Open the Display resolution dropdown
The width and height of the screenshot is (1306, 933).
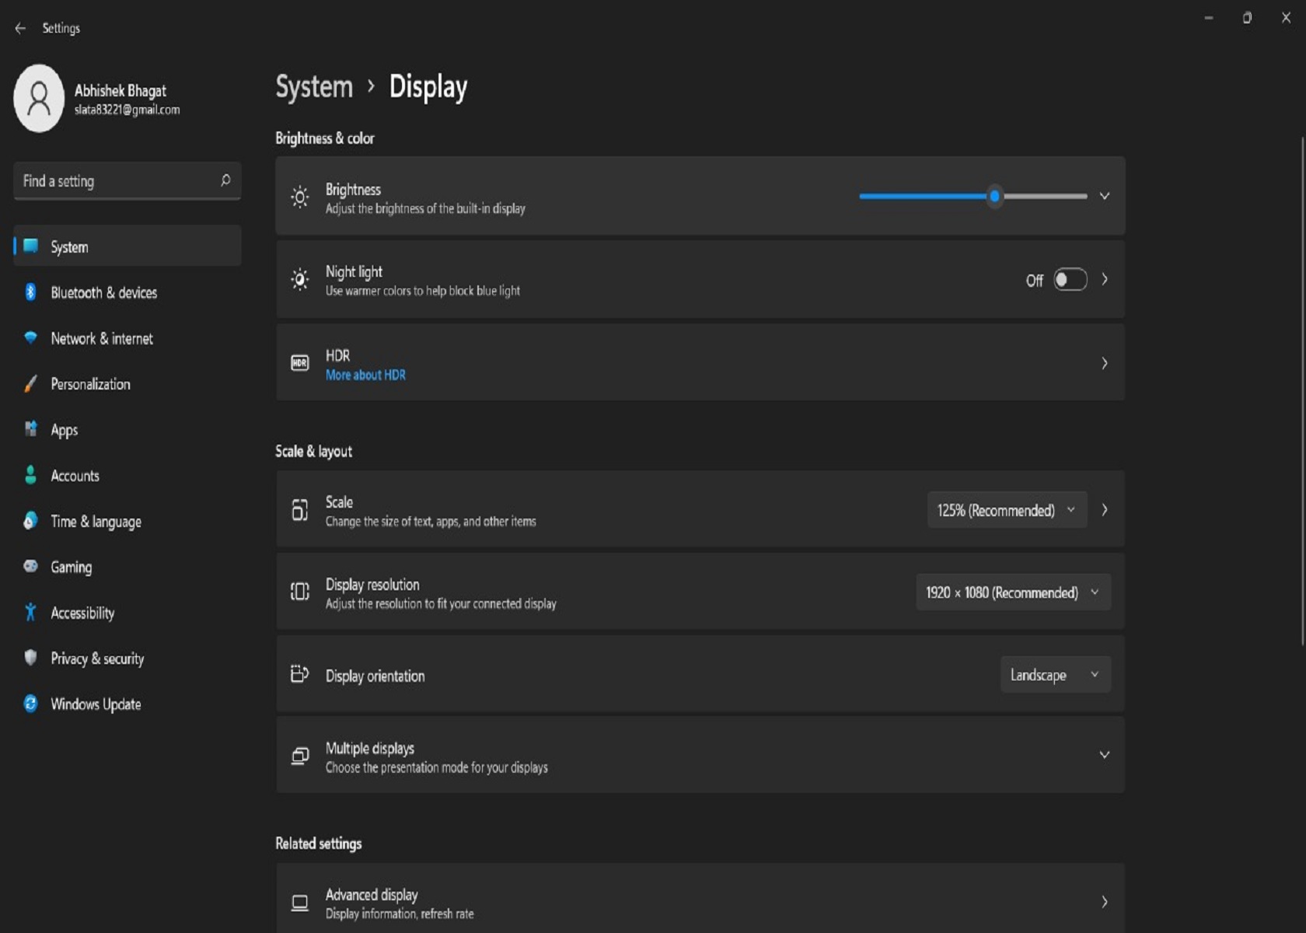click(1012, 592)
